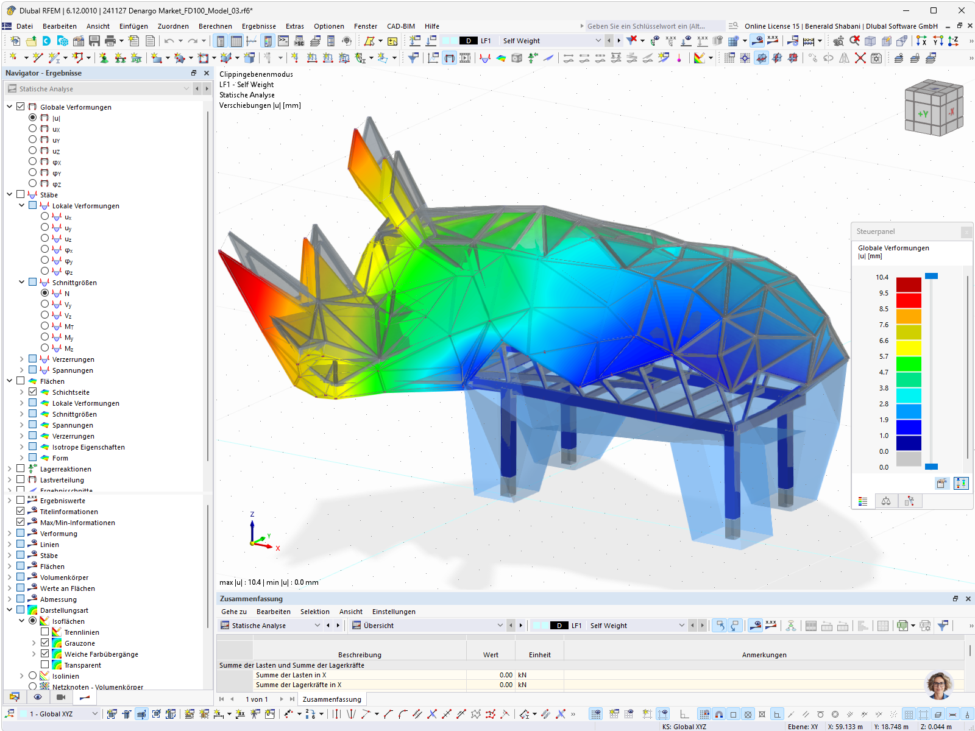Click Gehe zu in the Zusammenfassung panel
The height and width of the screenshot is (731, 975).
point(233,611)
